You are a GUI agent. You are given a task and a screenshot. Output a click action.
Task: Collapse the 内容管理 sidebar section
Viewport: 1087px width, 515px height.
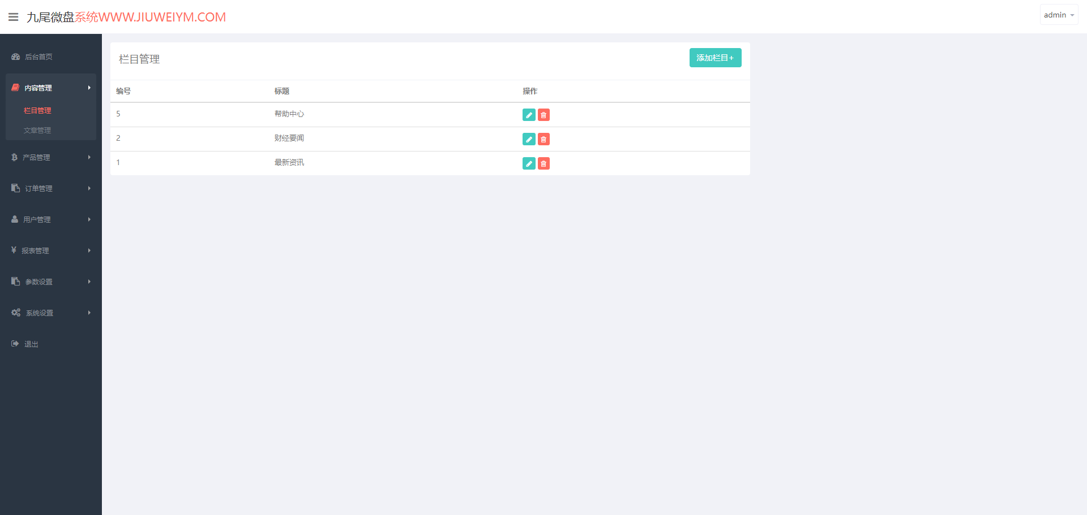click(51, 88)
